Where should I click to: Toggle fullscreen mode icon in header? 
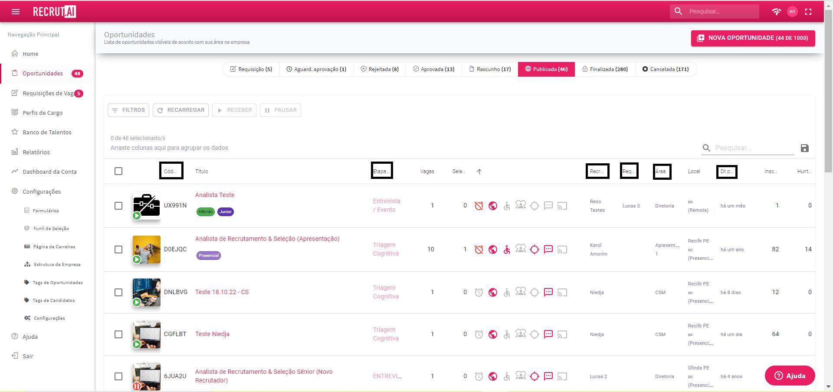pyautogui.click(x=808, y=12)
